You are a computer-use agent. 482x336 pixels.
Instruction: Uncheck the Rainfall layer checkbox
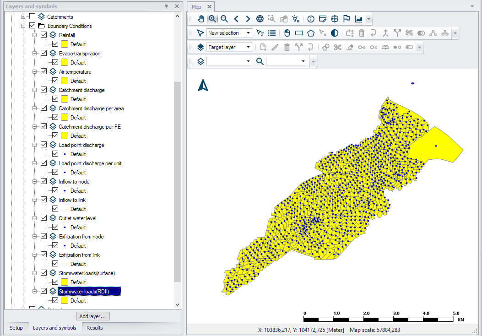[x=43, y=35]
